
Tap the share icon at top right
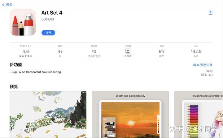(x=211, y=13)
